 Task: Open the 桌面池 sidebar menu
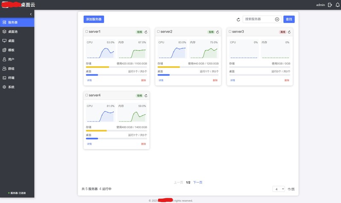(17, 31)
